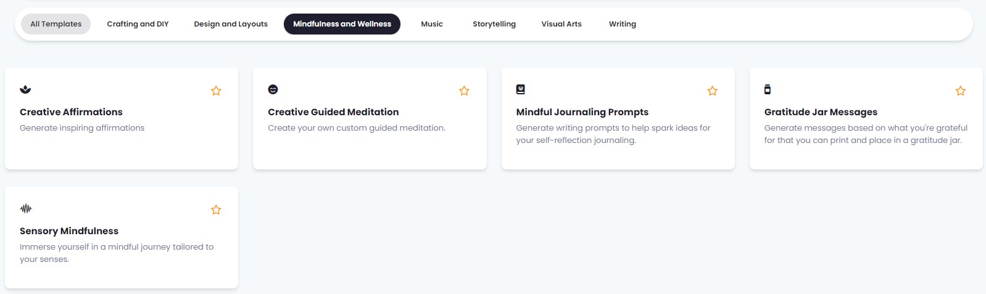Click the smiley face icon on Creative Guided Meditation
This screenshot has height=294, width=986.
point(273,89)
